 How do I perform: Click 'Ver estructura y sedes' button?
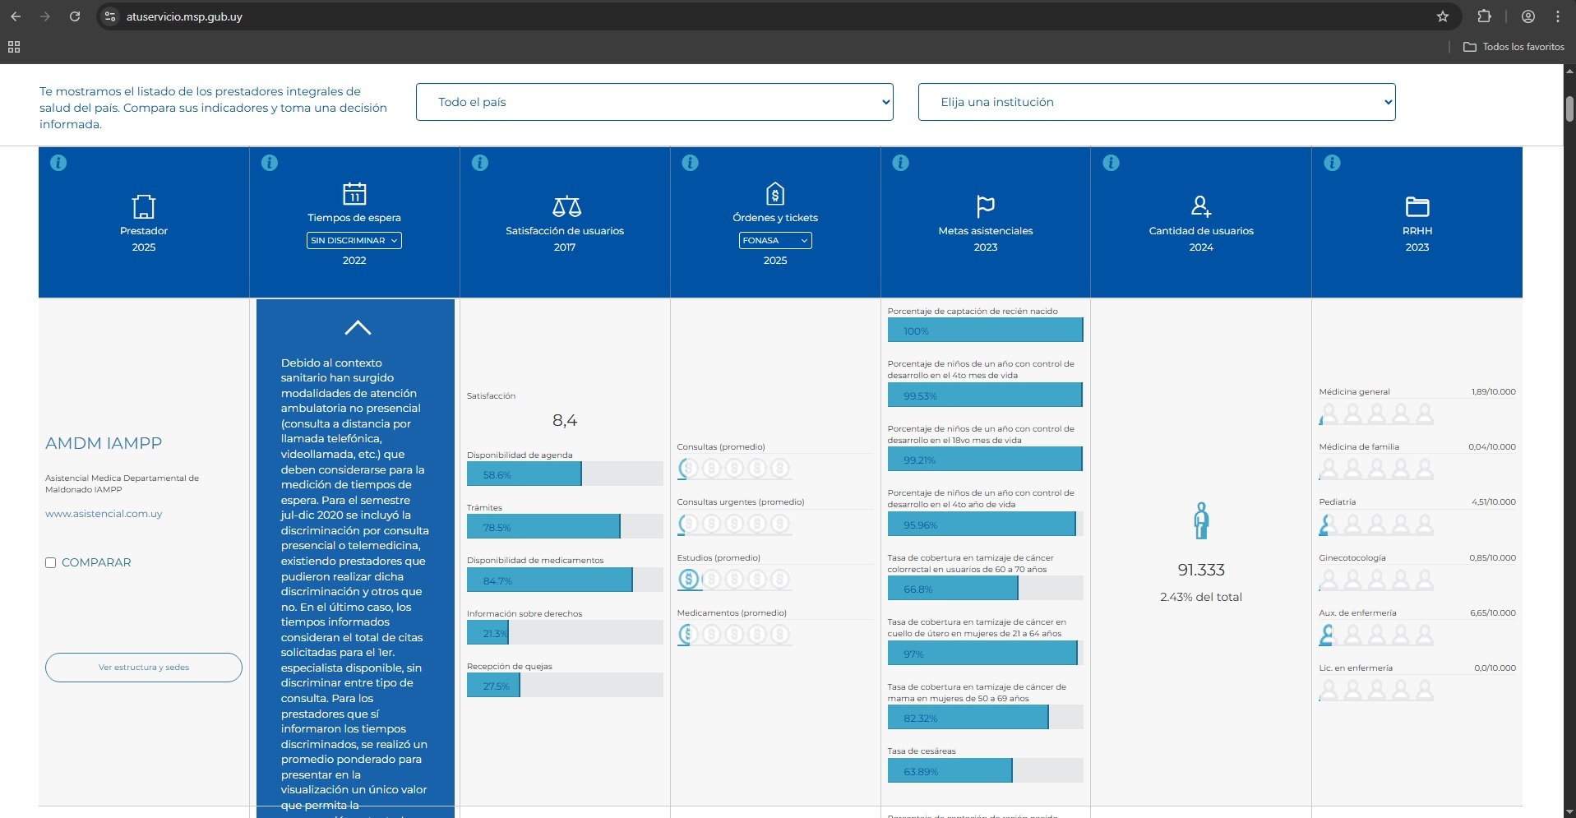(x=144, y=668)
